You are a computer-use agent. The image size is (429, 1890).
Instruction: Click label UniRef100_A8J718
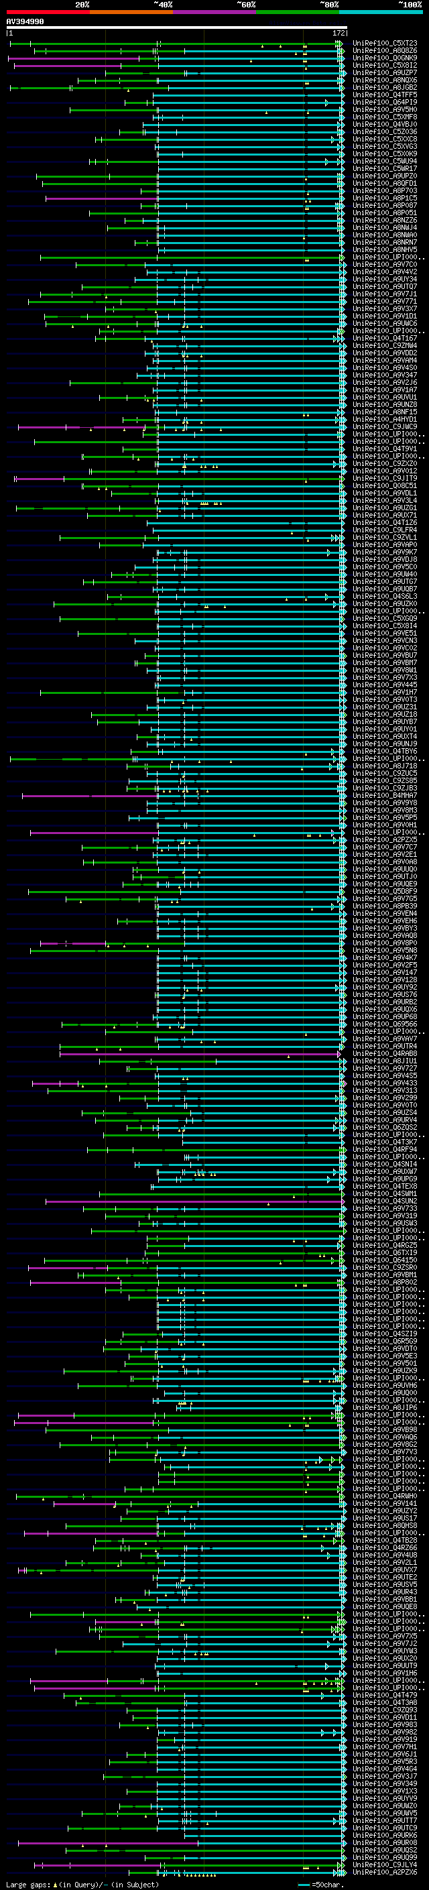click(x=385, y=766)
